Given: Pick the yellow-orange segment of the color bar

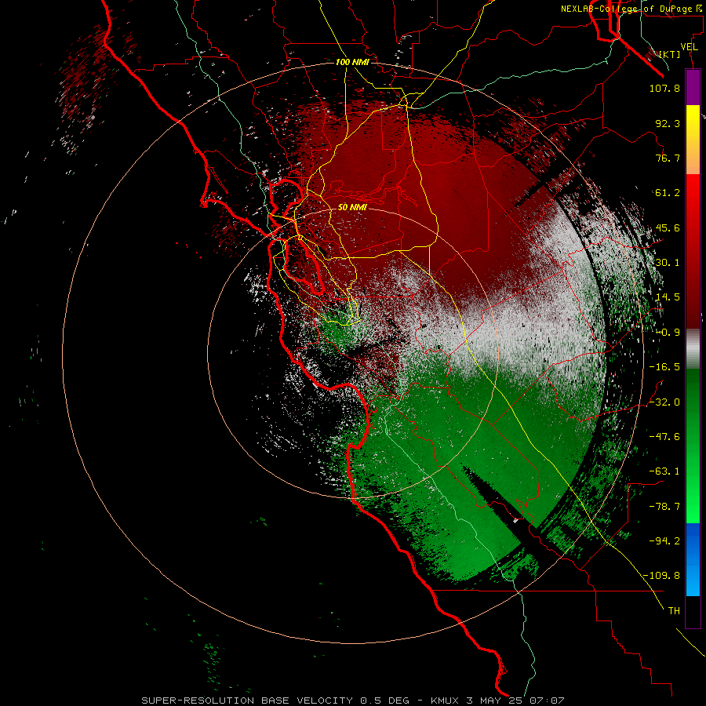Looking at the screenshot, I should point(693,140).
